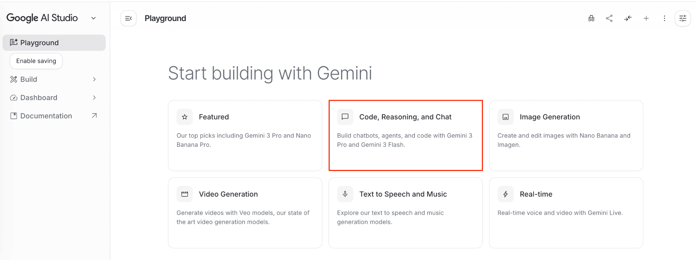Start new chat with plus icon
Image resolution: width=696 pixels, height=260 pixels.
click(646, 18)
